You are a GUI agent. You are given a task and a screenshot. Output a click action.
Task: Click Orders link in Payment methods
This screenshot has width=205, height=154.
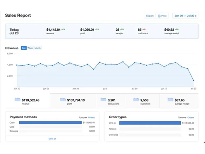91,117
